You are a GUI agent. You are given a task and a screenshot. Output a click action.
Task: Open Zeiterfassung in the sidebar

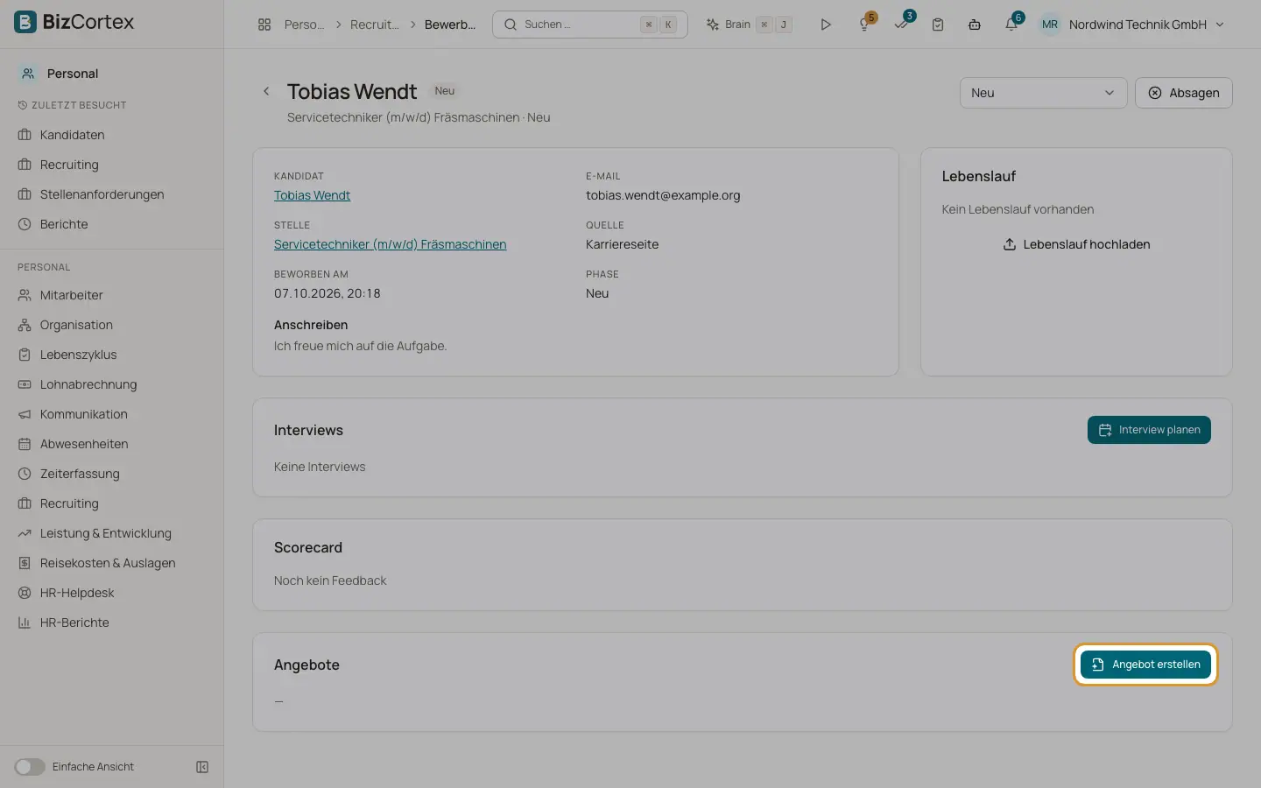80,474
